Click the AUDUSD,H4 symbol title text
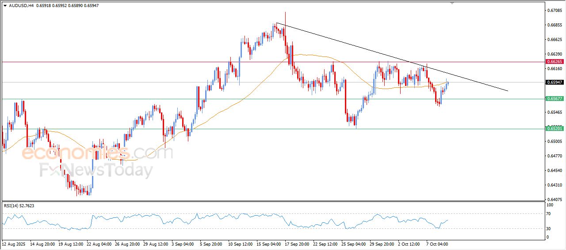Screen dimensions: 566x250 (x=21, y=5)
